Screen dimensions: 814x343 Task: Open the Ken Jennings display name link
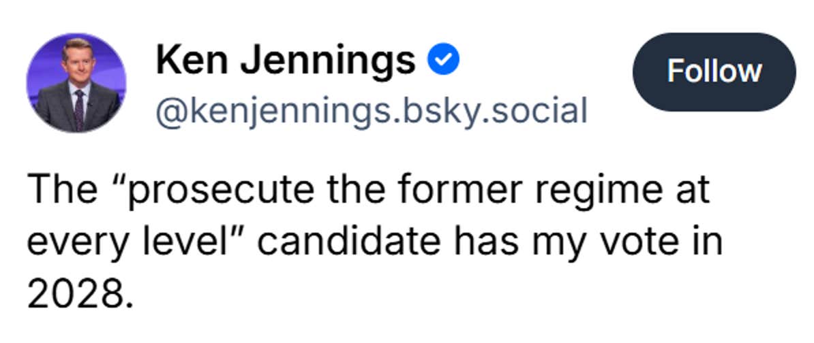click(x=285, y=61)
